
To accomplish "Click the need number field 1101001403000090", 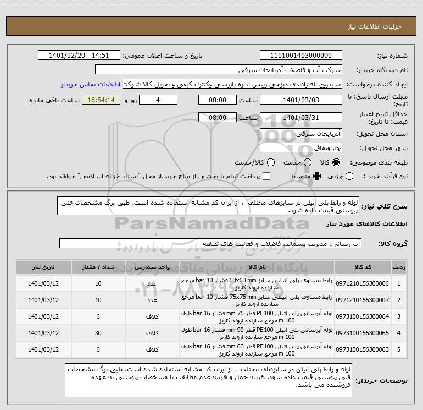I will click(301, 56).
